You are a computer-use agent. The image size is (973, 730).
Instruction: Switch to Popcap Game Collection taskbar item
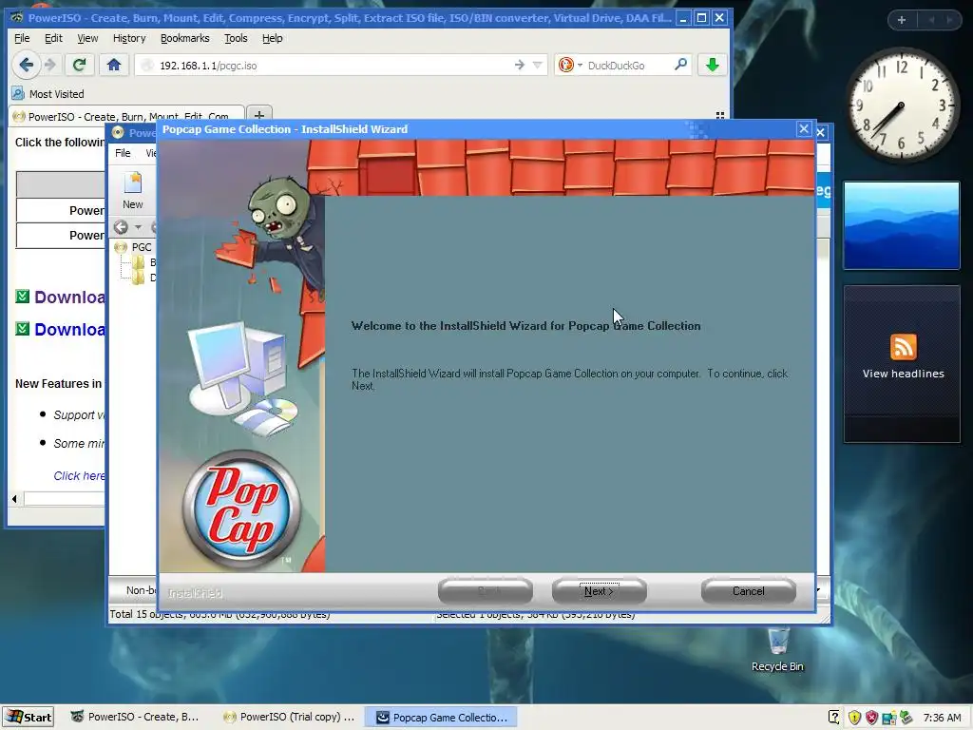(443, 717)
